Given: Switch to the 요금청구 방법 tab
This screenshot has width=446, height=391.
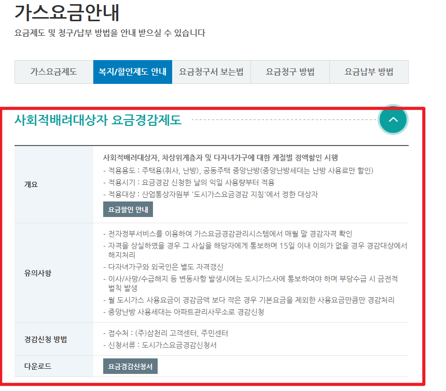Looking at the screenshot, I should pos(290,72).
